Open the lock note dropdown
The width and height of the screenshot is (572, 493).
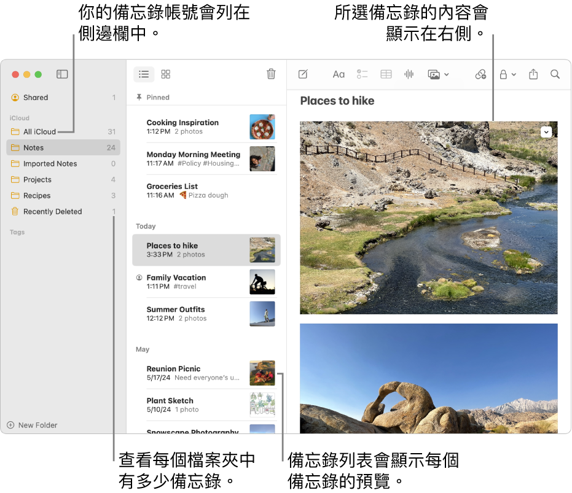tap(507, 74)
